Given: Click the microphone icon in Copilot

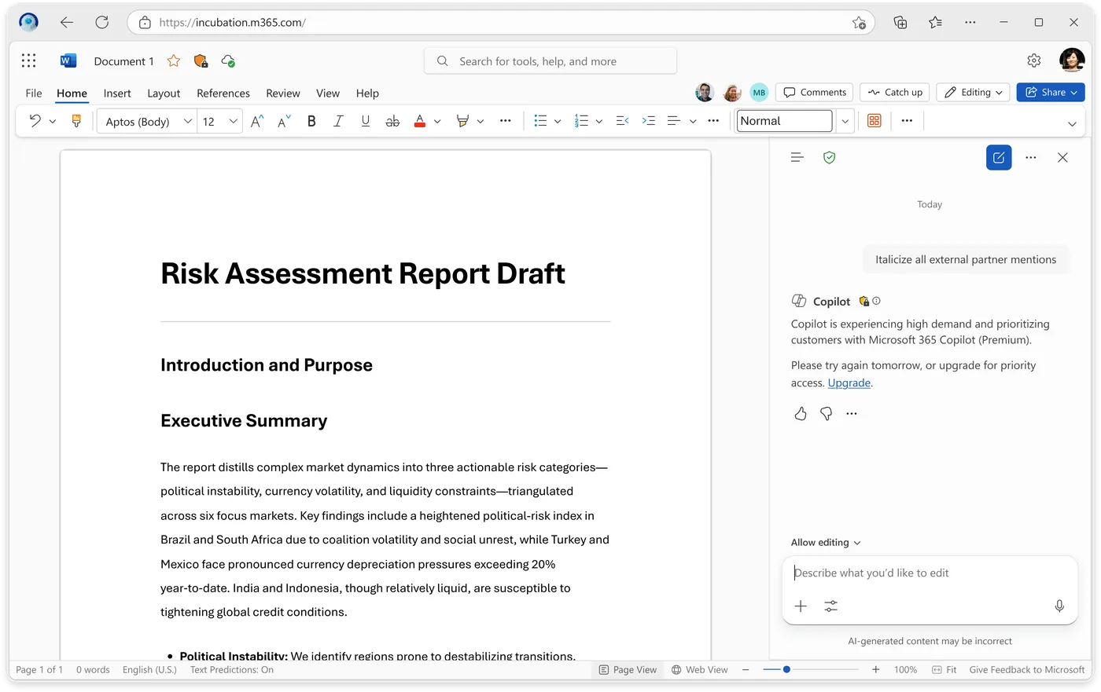Looking at the screenshot, I should pos(1059,606).
